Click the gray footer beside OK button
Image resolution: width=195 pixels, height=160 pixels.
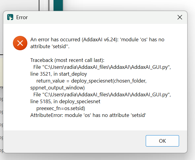(x=75, y=141)
